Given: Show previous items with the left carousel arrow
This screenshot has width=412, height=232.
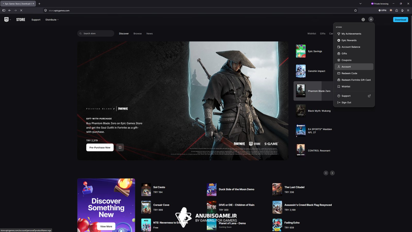Looking at the screenshot, I should [326, 173].
